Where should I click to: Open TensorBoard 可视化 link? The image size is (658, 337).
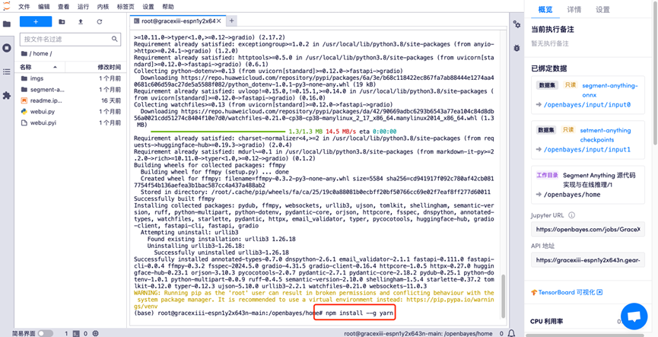(x=567, y=292)
